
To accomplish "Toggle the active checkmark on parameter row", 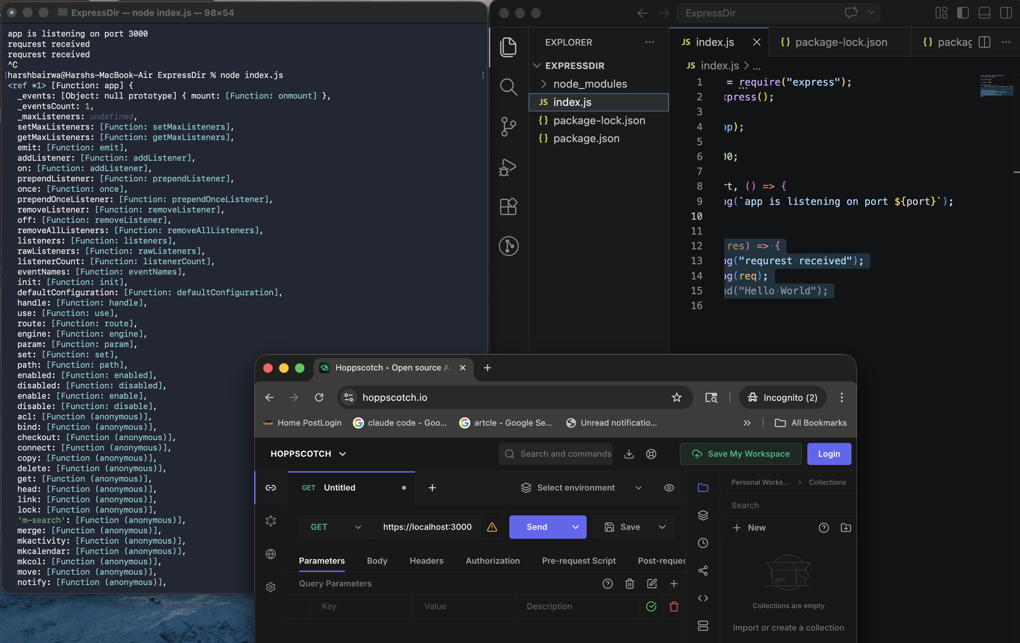I will [651, 606].
